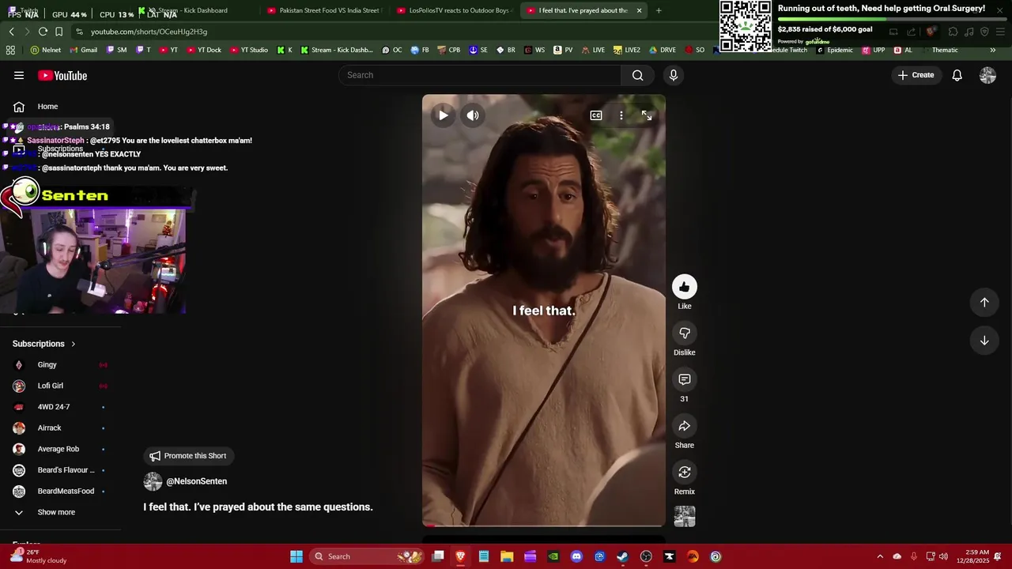Click the Short's red progress bar
The height and width of the screenshot is (569, 1012).
click(x=544, y=525)
